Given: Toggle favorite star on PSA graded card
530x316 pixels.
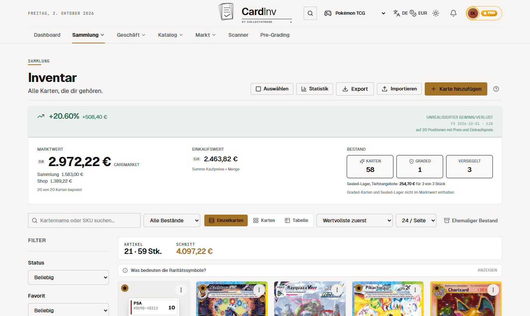Looking at the screenshot, I should (125, 288).
